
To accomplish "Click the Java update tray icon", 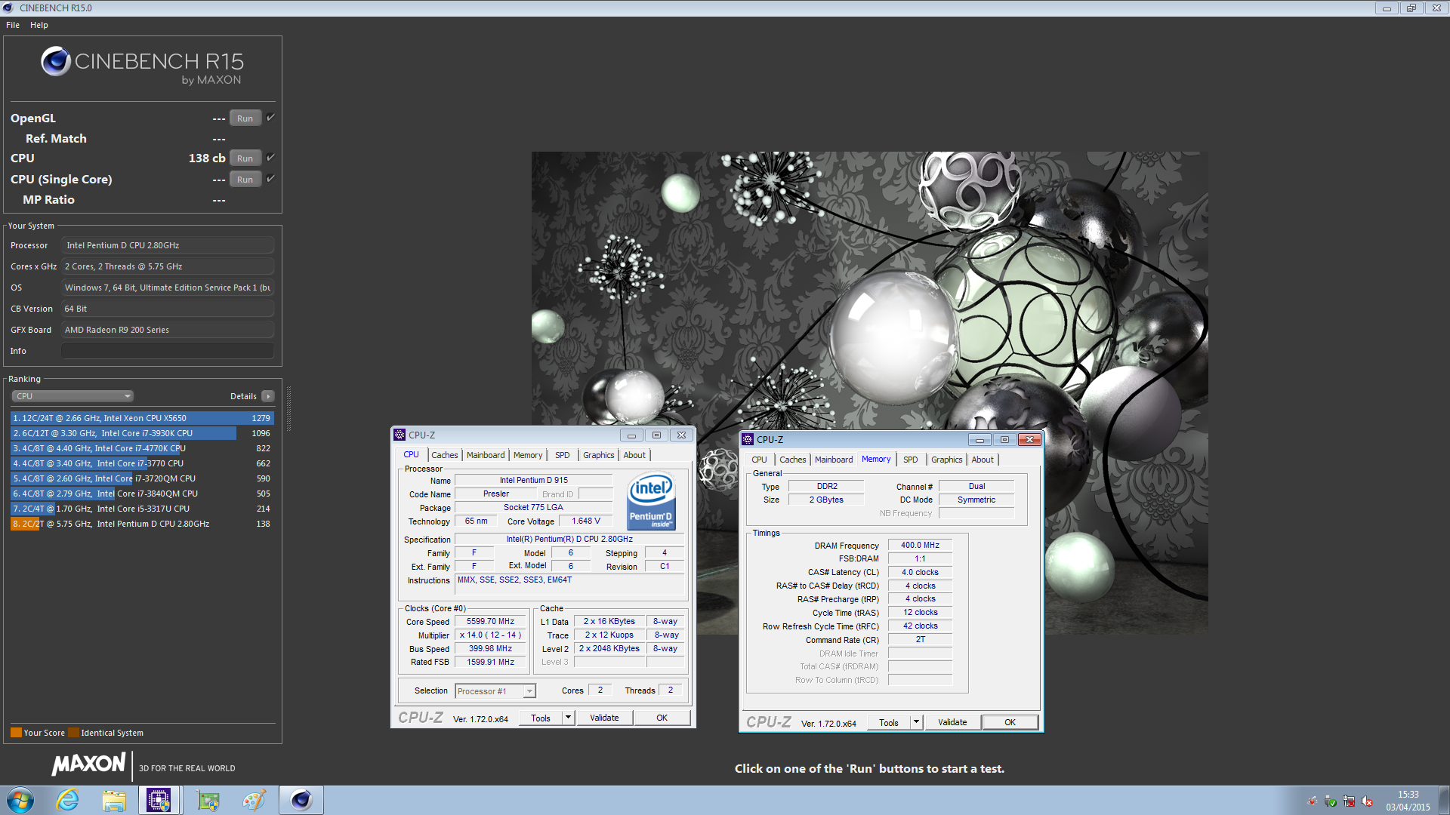I will tap(1313, 801).
